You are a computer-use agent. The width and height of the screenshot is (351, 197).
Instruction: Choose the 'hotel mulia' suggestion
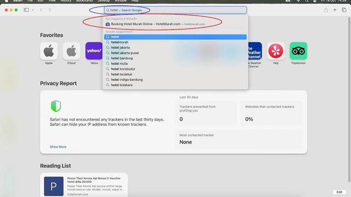coord(175,63)
